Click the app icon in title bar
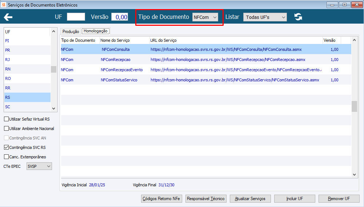The image size is (364, 207). (4, 5)
